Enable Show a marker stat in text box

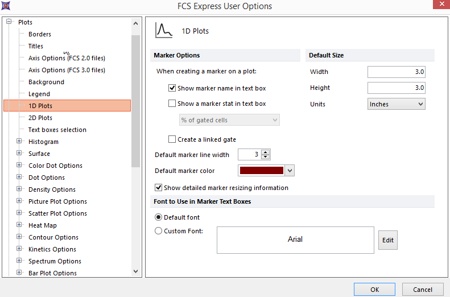[172, 104]
